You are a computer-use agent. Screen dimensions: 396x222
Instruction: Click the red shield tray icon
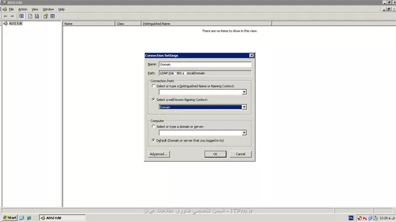click(x=360, y=218)
